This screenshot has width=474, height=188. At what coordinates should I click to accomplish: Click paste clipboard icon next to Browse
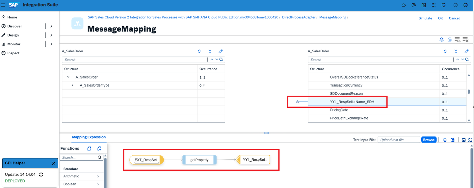(453, 140)
